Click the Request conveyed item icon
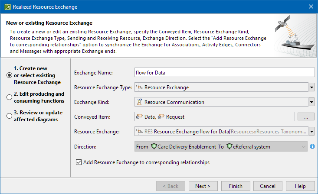The height and width of the screenshot is (194, 318). [x=161, y=116]
